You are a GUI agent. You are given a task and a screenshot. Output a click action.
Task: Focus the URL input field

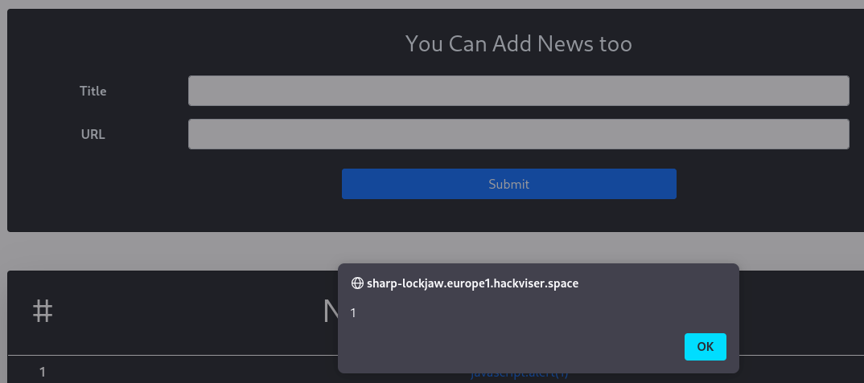point(518,134)
